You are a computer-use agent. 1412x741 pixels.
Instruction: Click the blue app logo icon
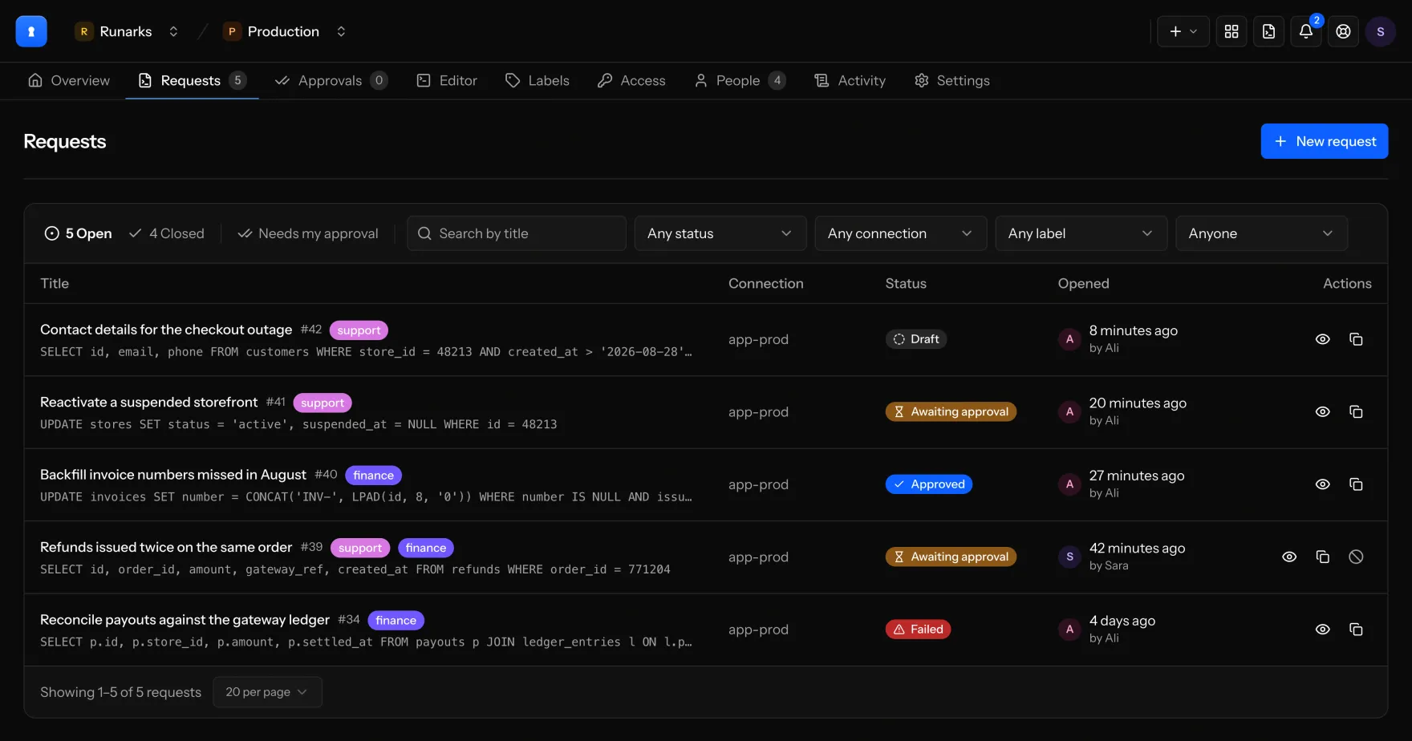[x=31, y=31]
